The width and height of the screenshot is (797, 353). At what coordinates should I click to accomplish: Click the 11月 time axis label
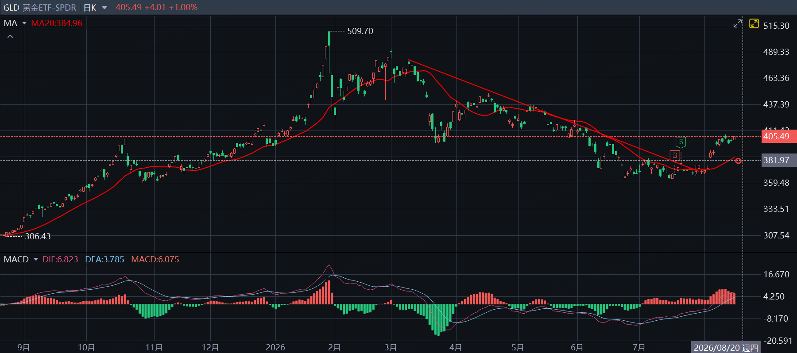(x=154, y=347)
